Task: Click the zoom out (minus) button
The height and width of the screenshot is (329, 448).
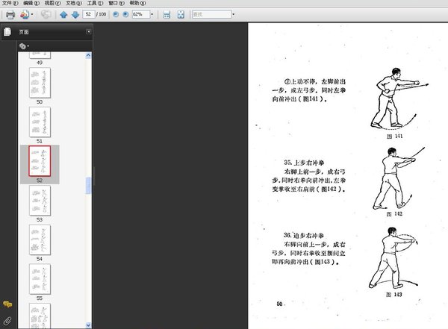Action: click(116, 14)
